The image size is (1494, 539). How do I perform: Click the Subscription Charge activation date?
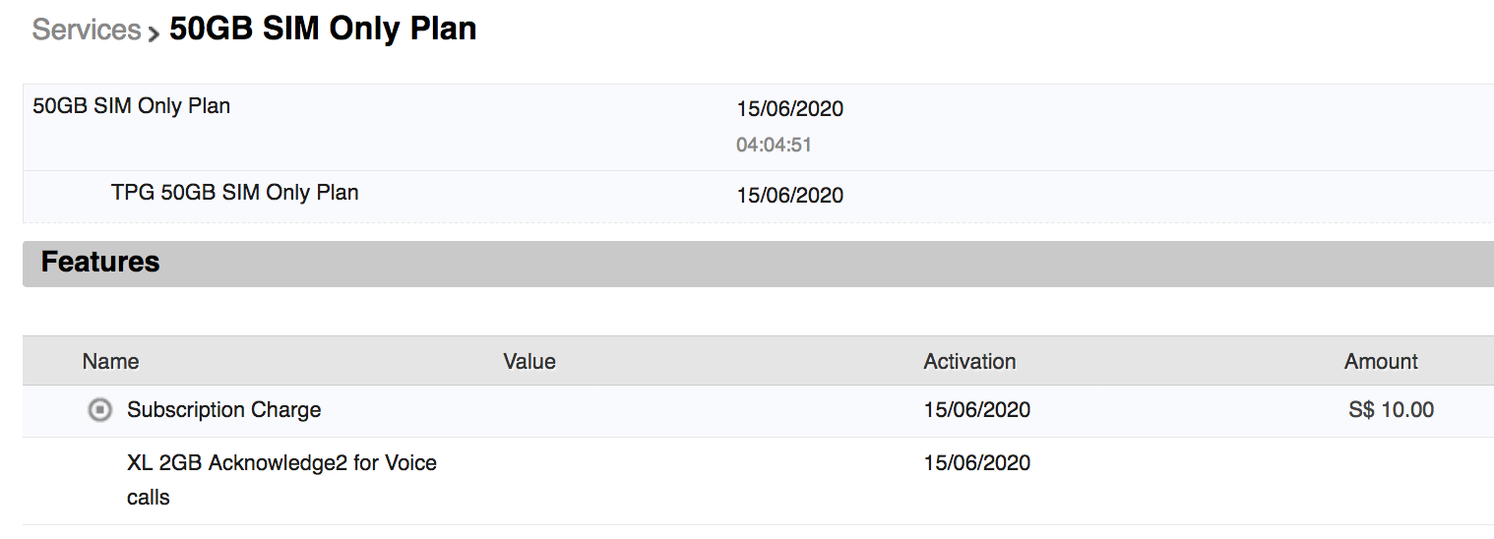976,410
